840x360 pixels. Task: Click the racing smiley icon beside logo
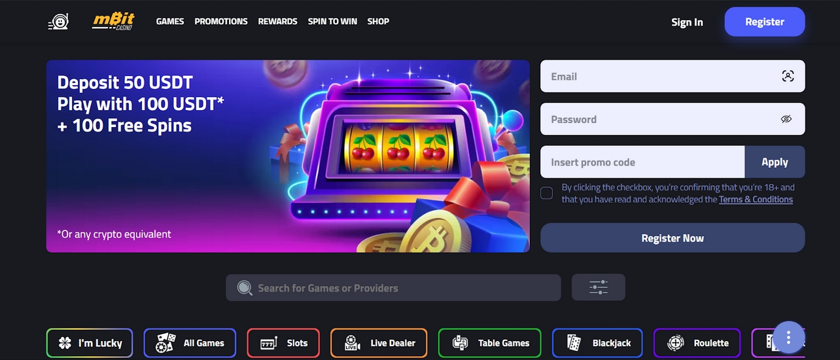click(x=58, y=22)
